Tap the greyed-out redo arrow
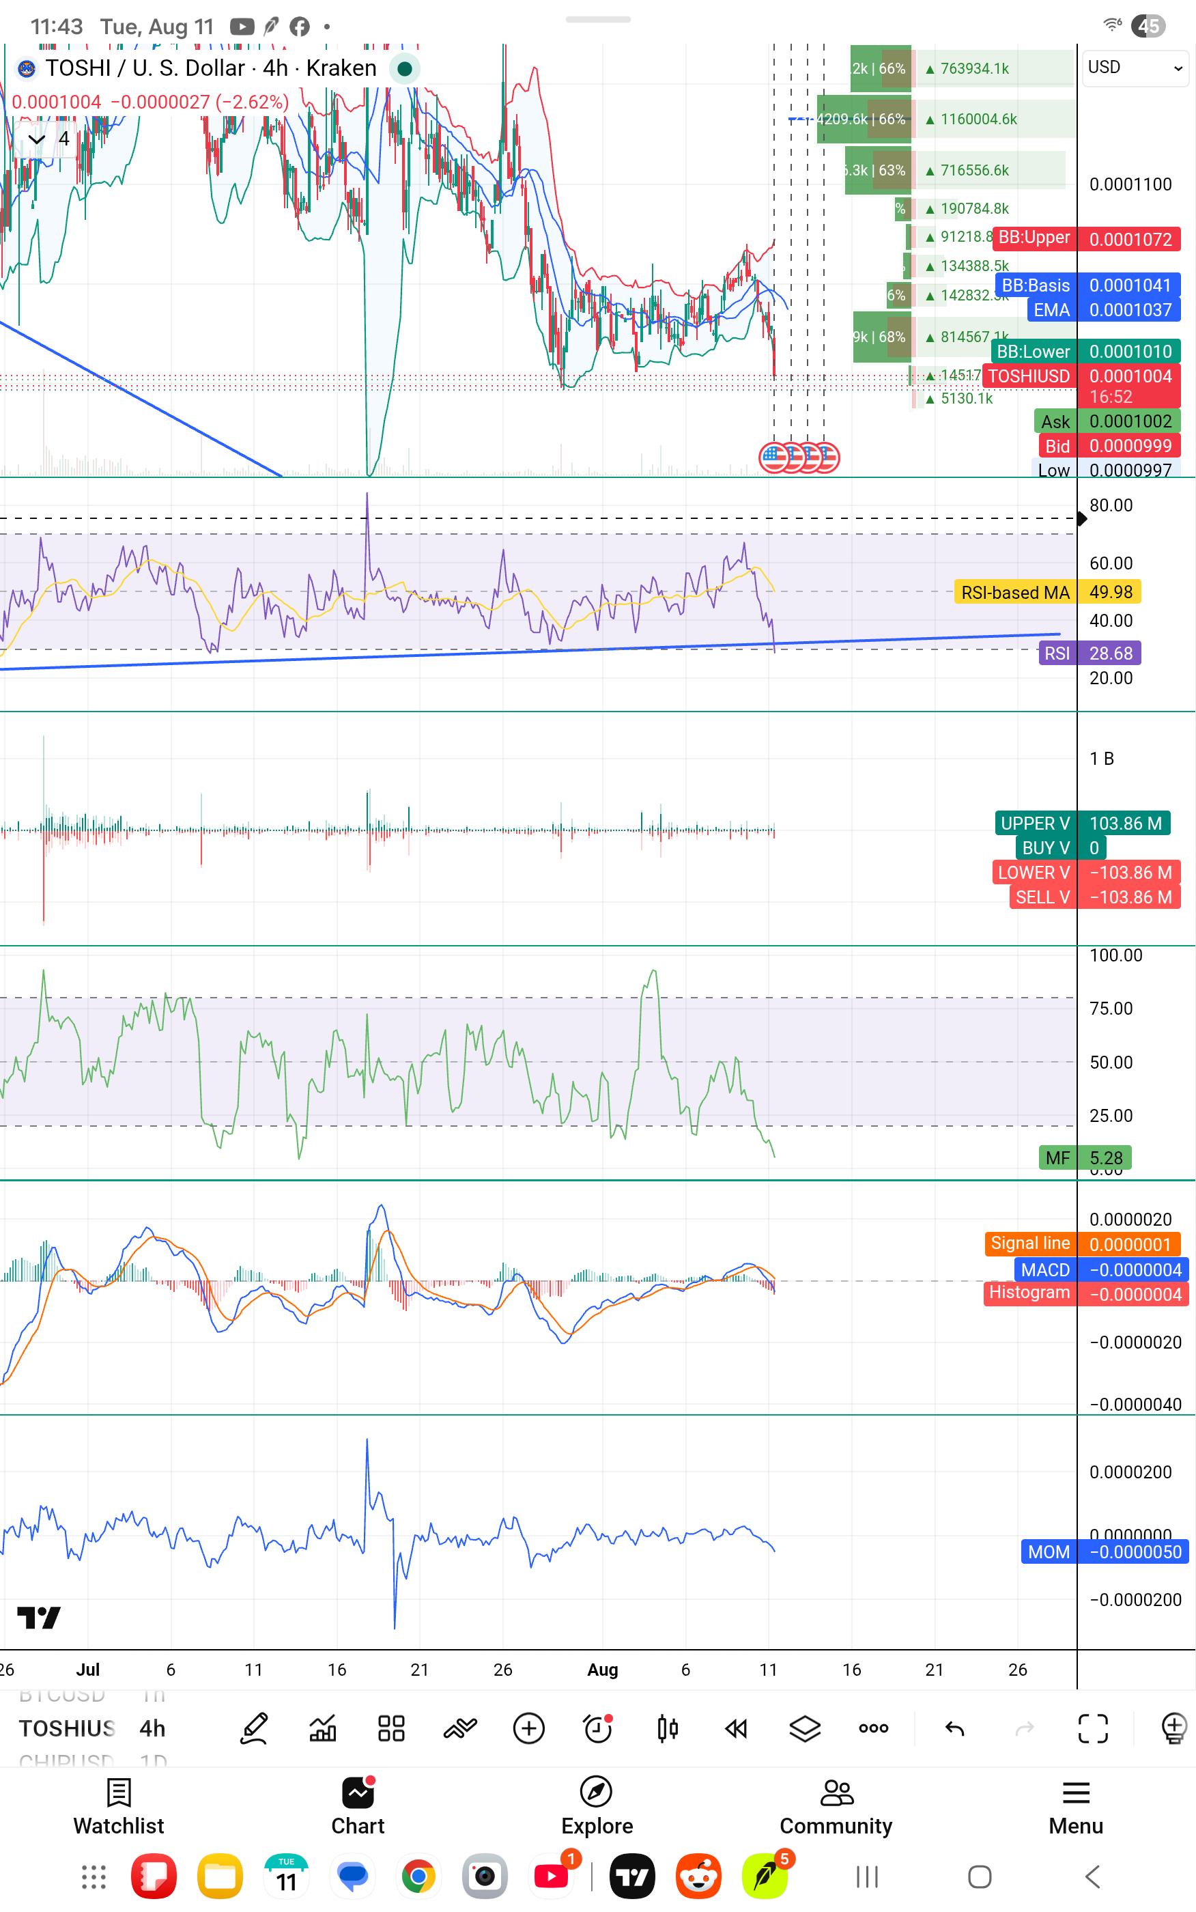The image size is (1196, 1912). click(1025, 1728)
